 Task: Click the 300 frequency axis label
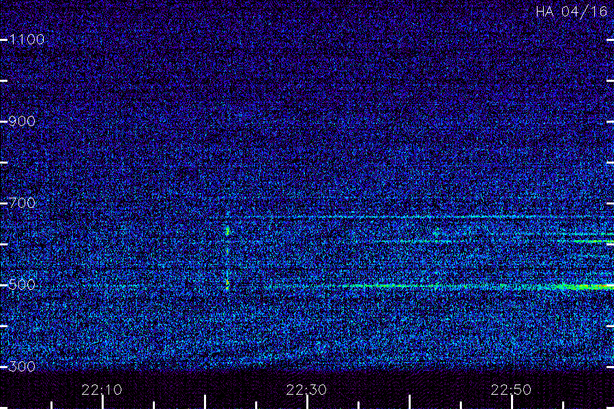(x=22, y=366)
